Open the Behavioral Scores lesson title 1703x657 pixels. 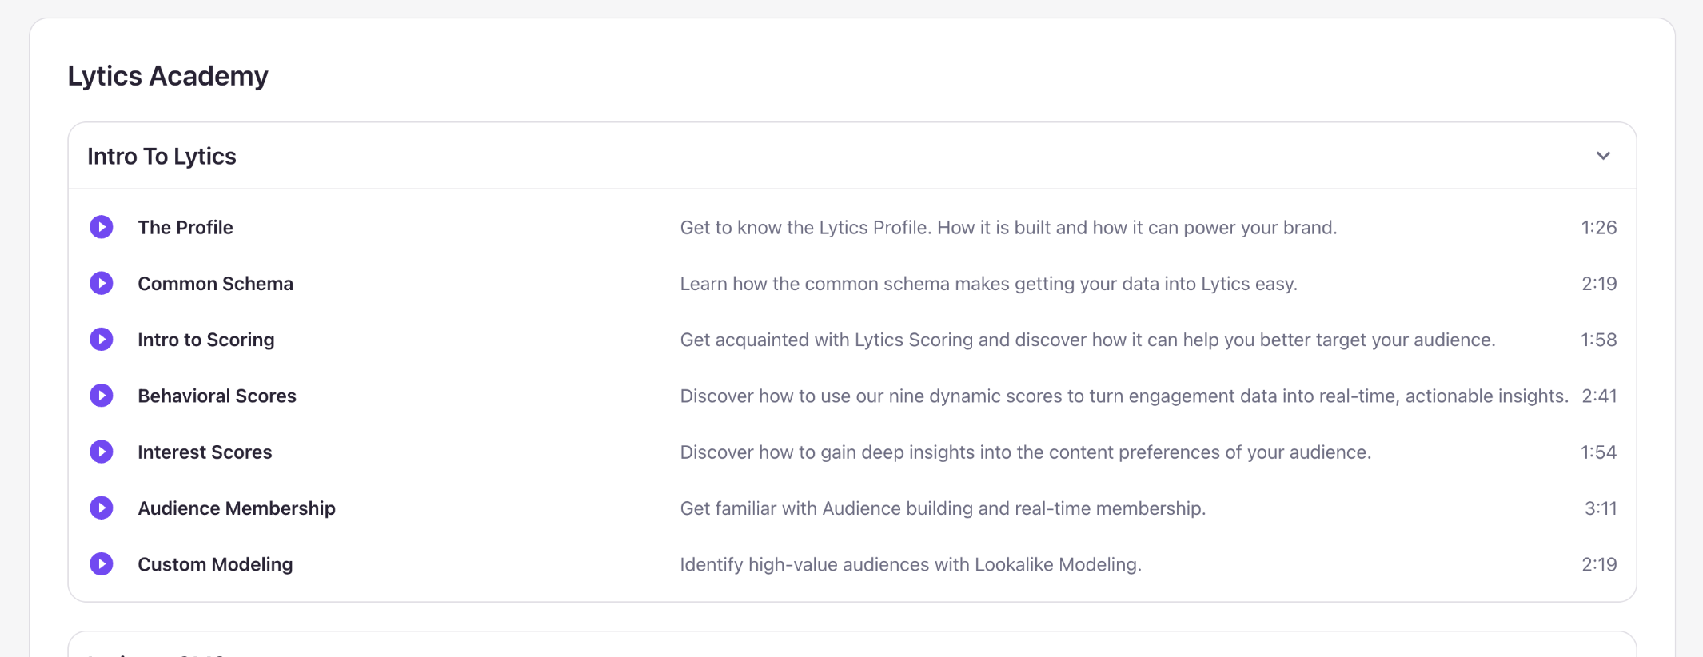click(x=217, y=396)
